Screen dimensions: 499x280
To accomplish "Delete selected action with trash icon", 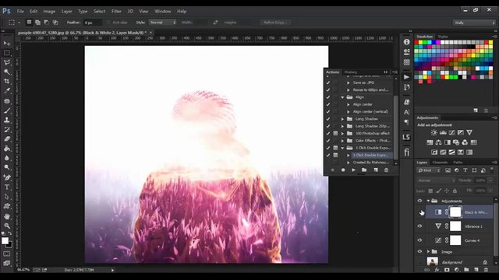I will (386, 170).
